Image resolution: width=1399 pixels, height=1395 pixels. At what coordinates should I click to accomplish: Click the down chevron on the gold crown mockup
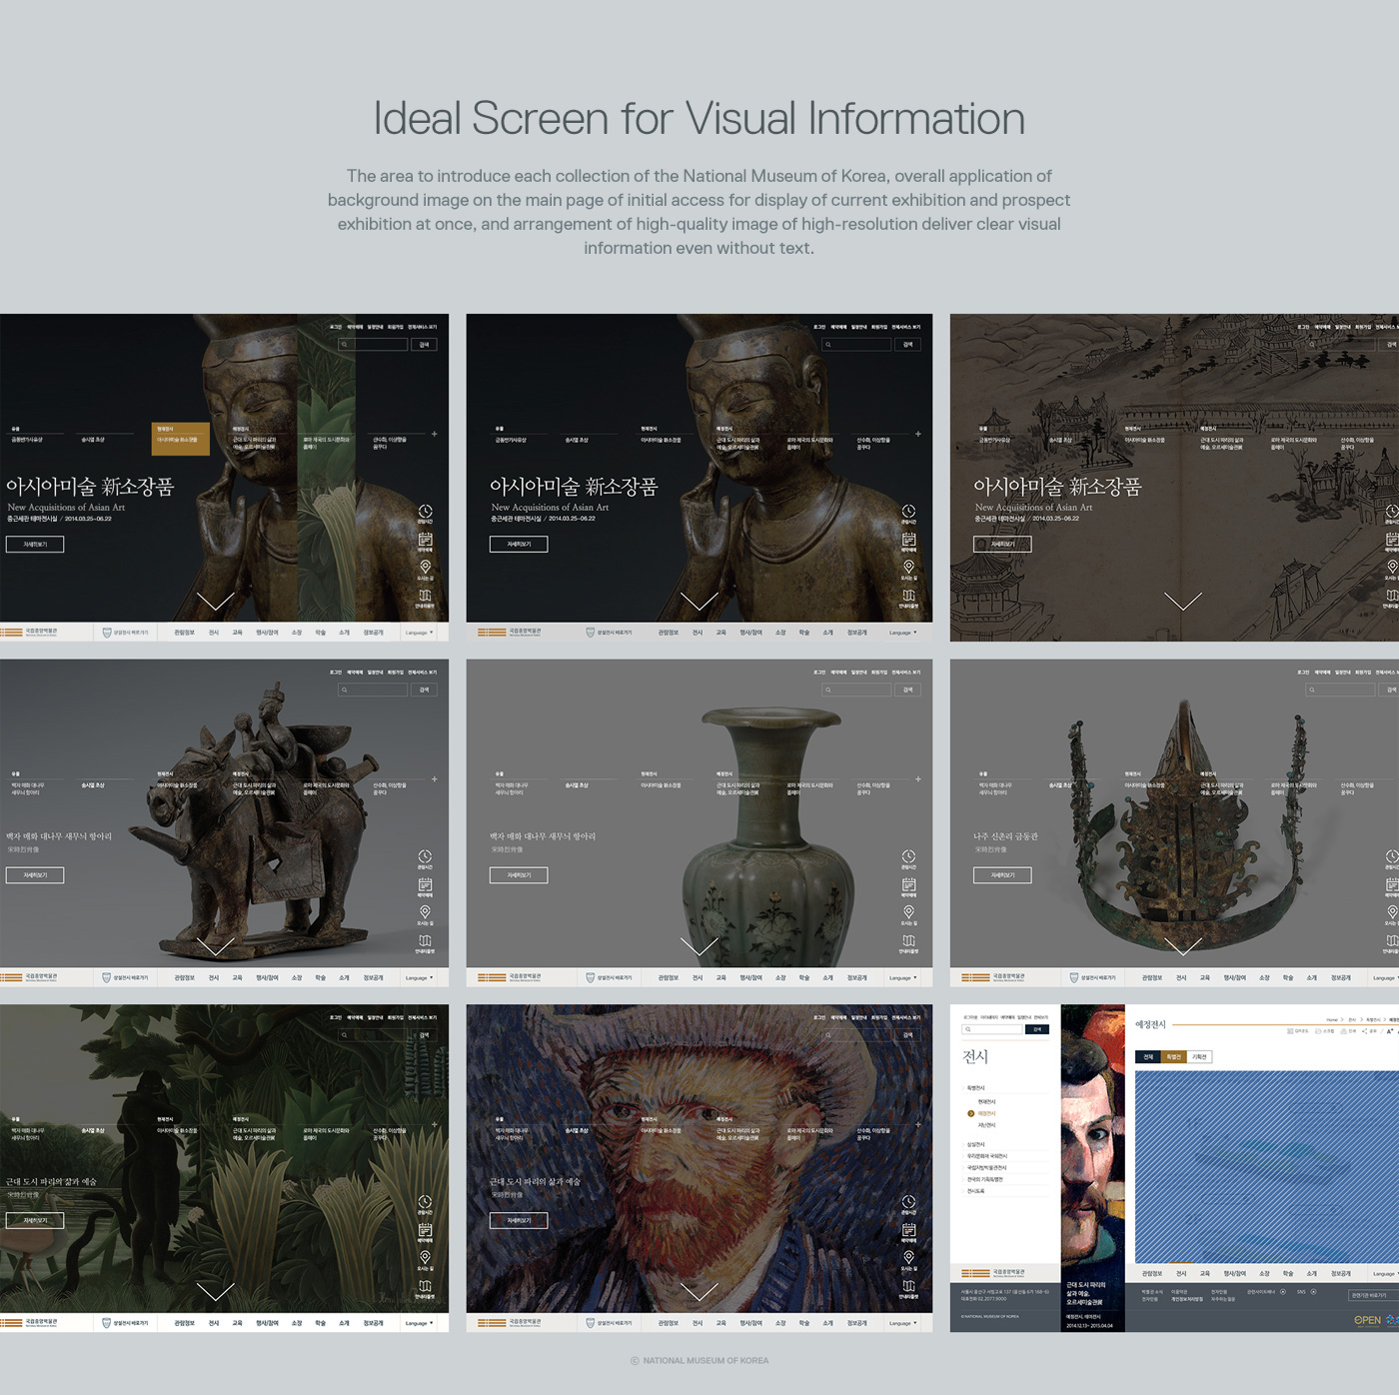(1183, 946)
